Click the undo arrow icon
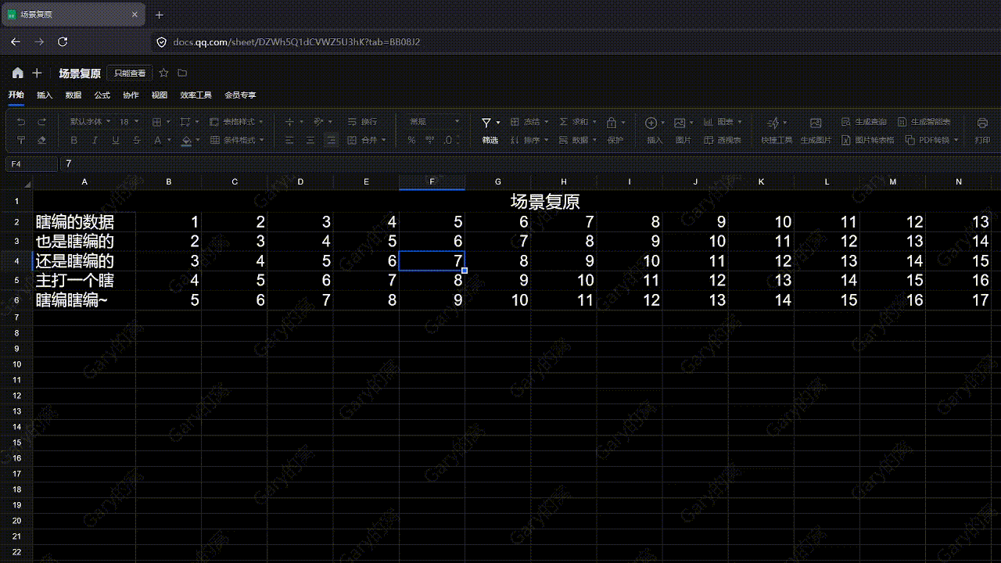Image resolution: width=1001 pixels, height=563 pixels. (x=21, y=122)
